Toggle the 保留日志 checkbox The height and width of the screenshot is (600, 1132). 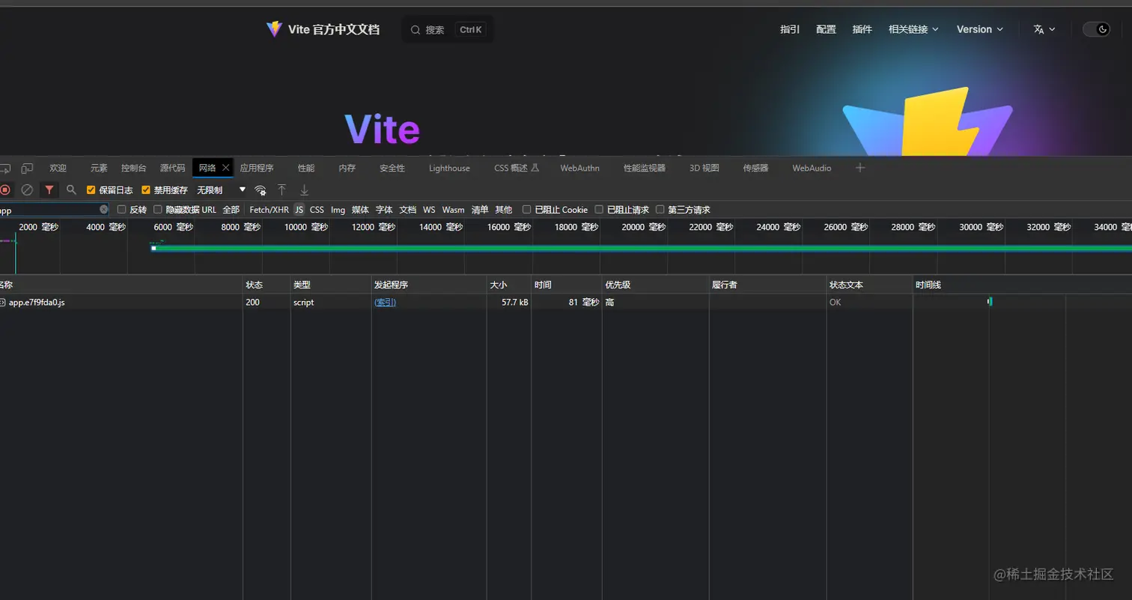click(x=91, y=190)
